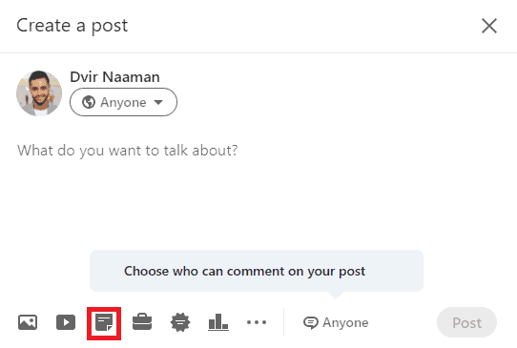Open the Anyone comment control selector
517x348 pixels.
(x=336, y=322)
